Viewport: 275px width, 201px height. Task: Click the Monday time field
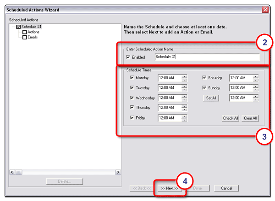pos(169,78)
